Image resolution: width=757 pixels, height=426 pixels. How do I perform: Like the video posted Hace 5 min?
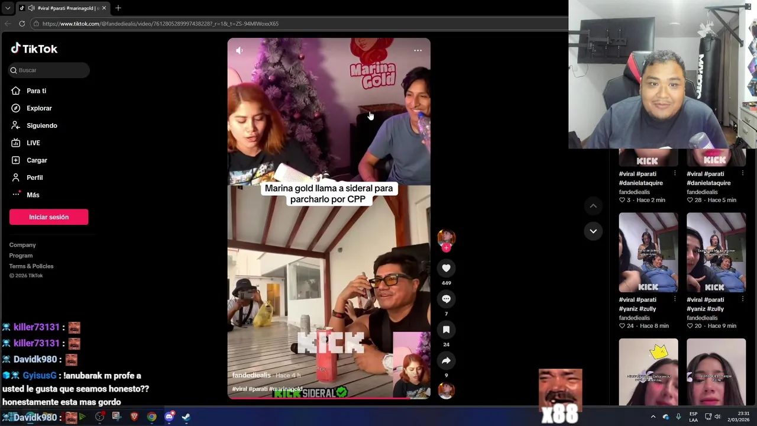[x=690, y=200]
